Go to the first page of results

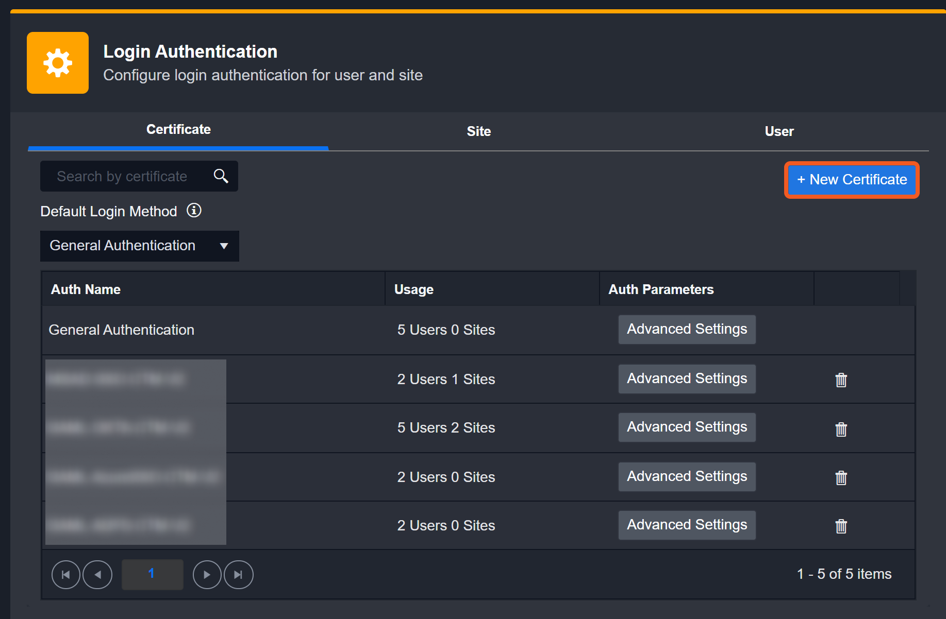(x=66, y=575)
